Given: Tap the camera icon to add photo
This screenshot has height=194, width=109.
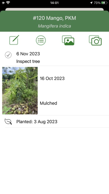Looking at the screenshot, I should coord(95,40).
